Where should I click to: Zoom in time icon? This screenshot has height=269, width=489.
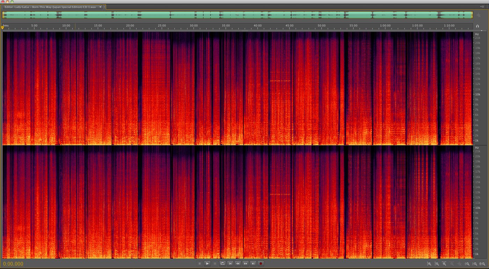click(444, 264)
